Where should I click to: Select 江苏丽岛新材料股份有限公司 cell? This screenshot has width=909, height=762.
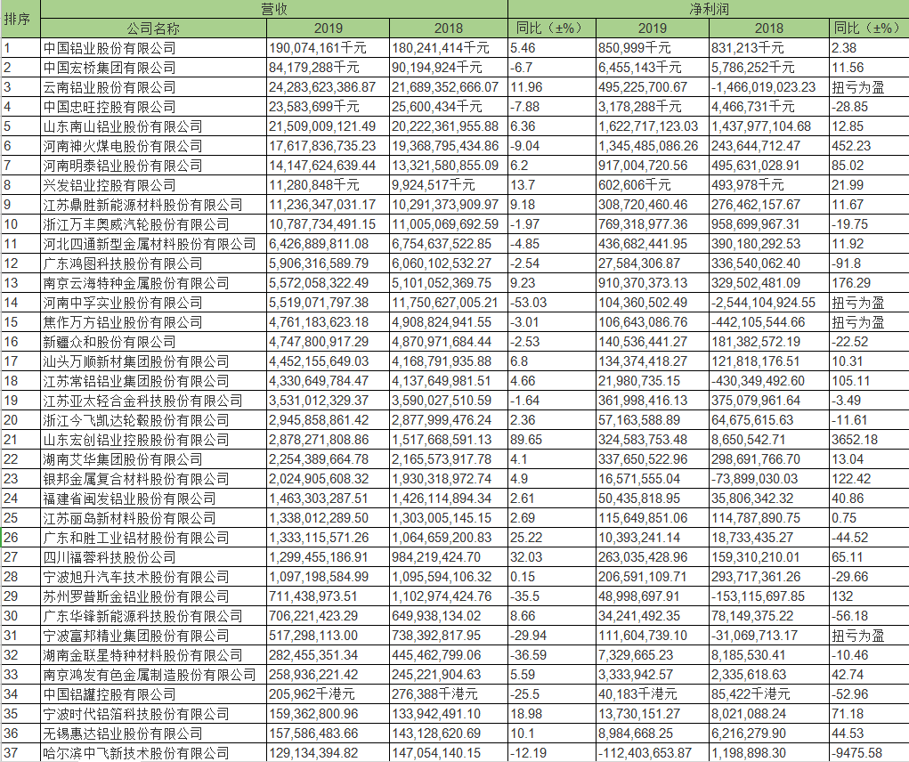tap(154, 518)
